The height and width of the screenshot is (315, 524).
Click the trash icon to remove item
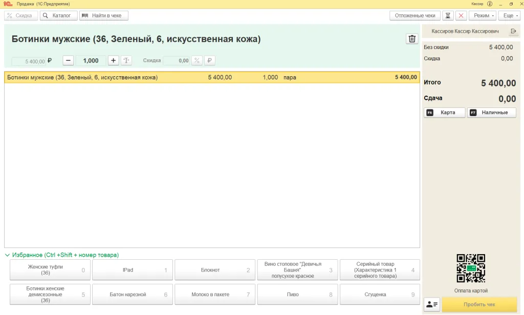coord(411,38)
